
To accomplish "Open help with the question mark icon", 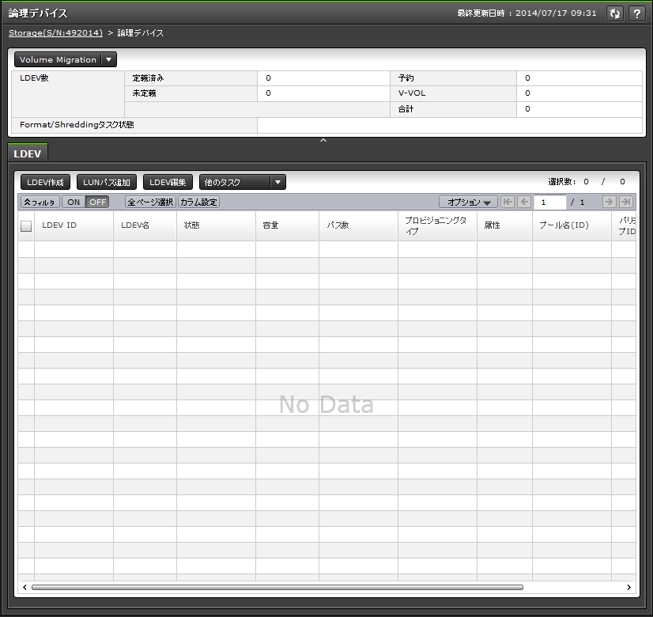I will [x=636, y=13].
